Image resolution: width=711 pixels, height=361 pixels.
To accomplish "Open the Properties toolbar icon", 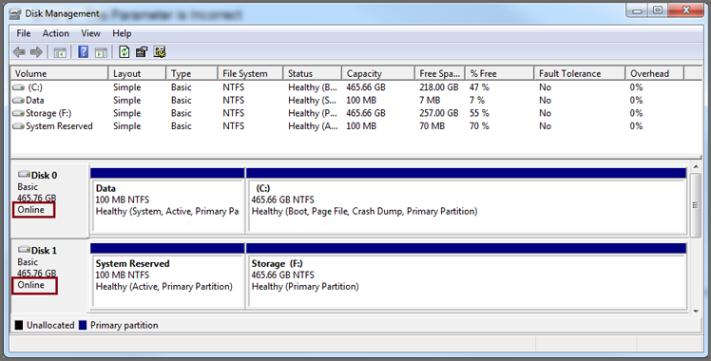I will pos(142,52).
